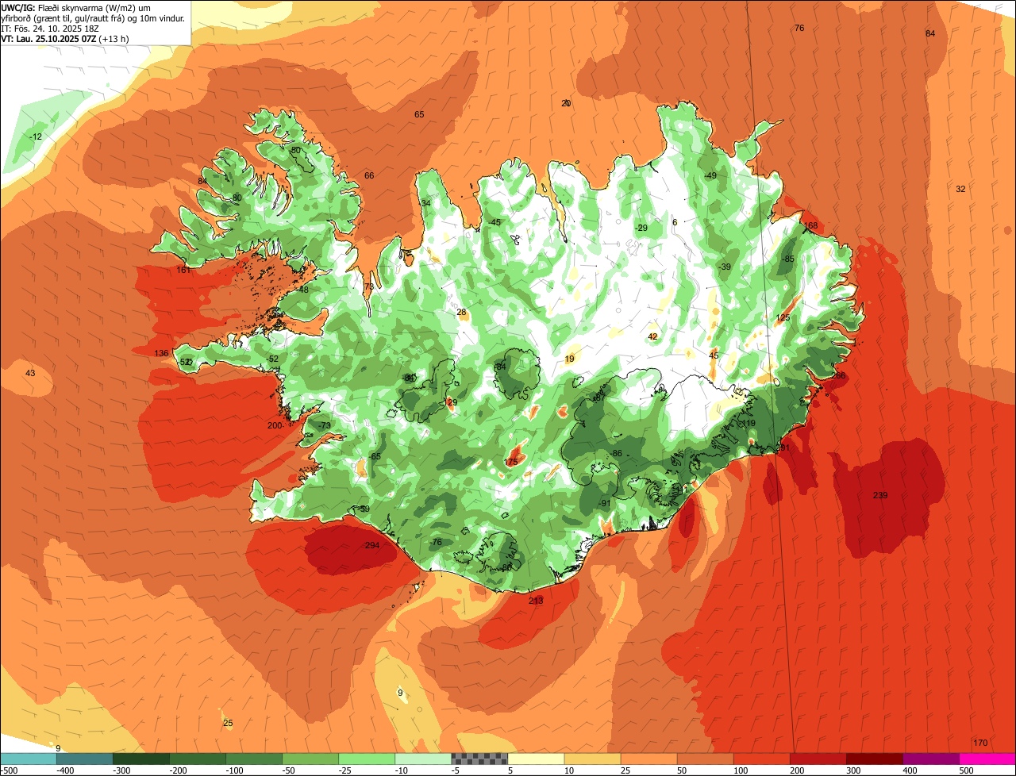
Task: Pick the green swatch between -100 and -50
Action: pos(254,758)
